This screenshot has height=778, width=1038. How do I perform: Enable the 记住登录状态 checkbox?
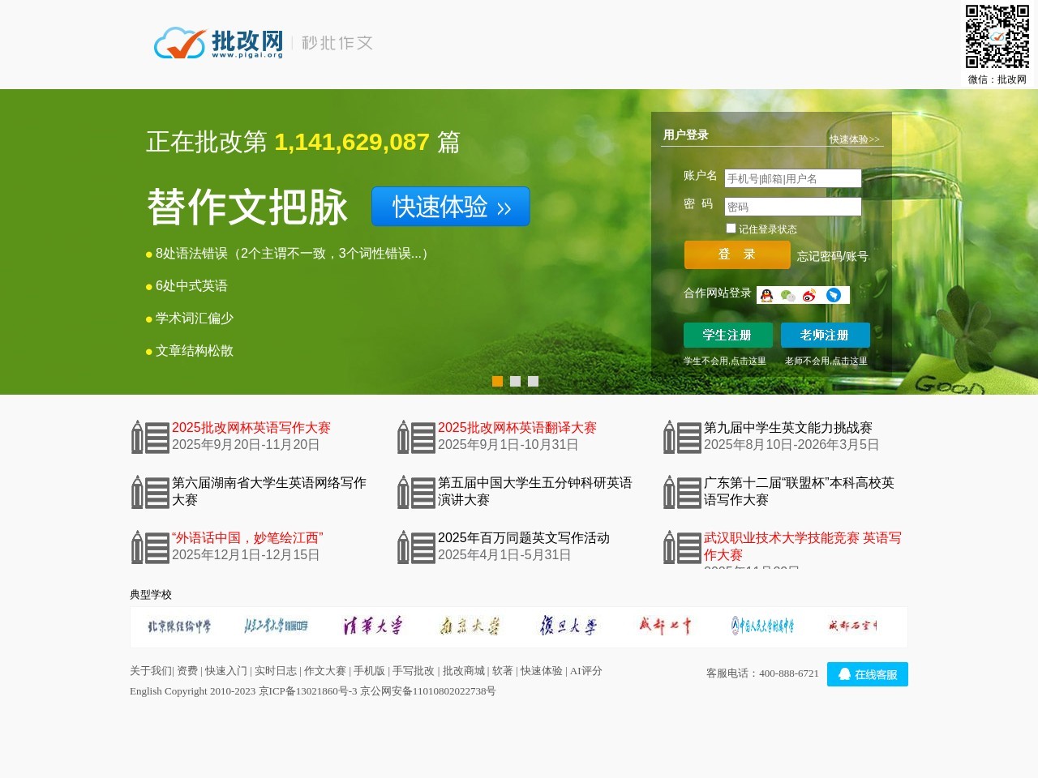[731, 228]
